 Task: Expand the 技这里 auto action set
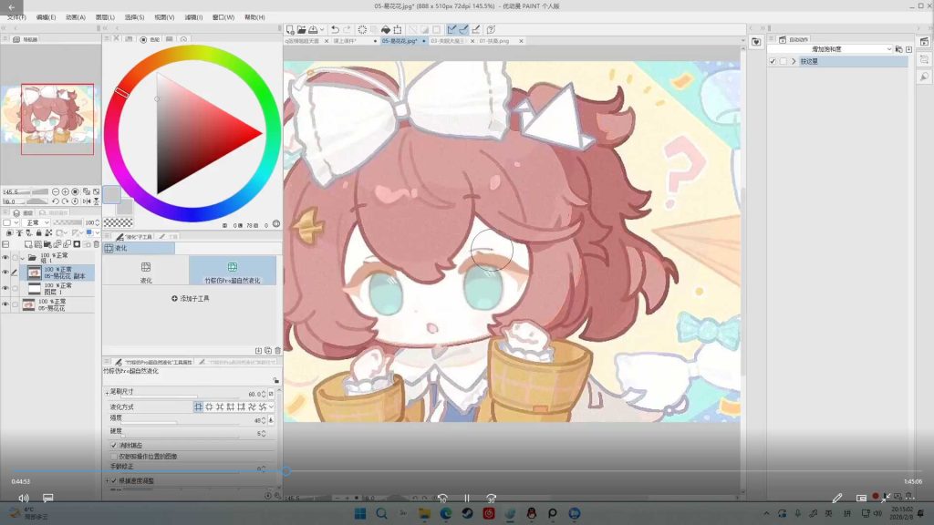(x=794, y=61)
